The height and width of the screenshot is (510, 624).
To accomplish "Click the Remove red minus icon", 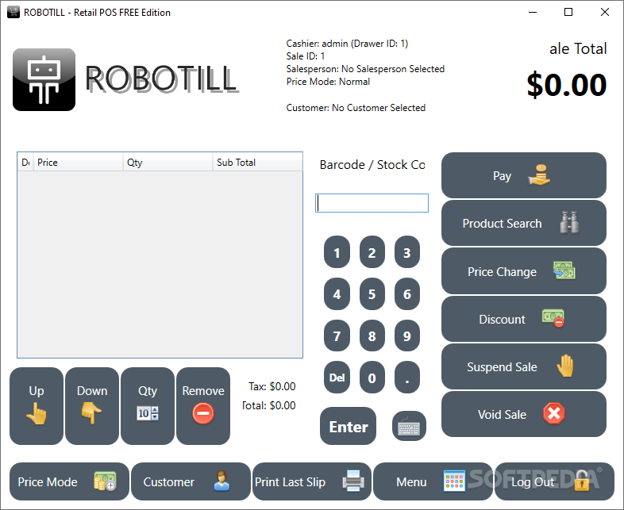I will point(203,413).
